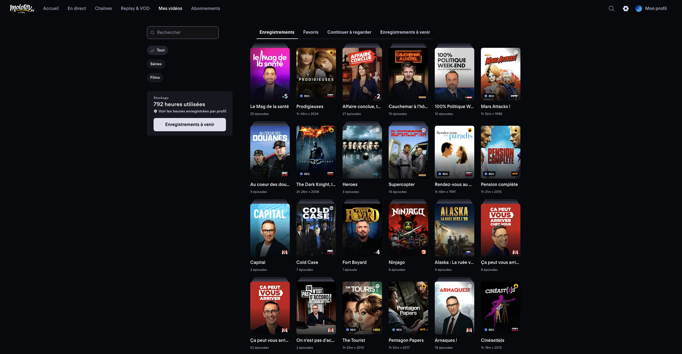The image size is (682, 354).
Task: Open the Pension complète poster
Action: pyautogui.click(x=501, y=152)
